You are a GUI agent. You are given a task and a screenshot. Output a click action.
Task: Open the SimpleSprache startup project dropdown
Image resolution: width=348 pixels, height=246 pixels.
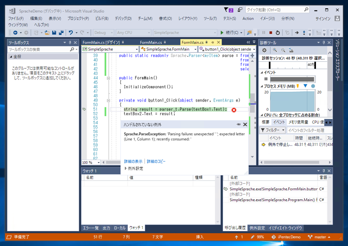point(185,32)
